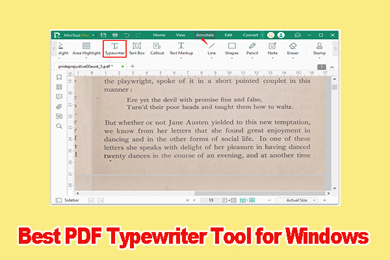Open the Stamp tool
This screenshot has height=260, width=390.
[x=319, y=49]
